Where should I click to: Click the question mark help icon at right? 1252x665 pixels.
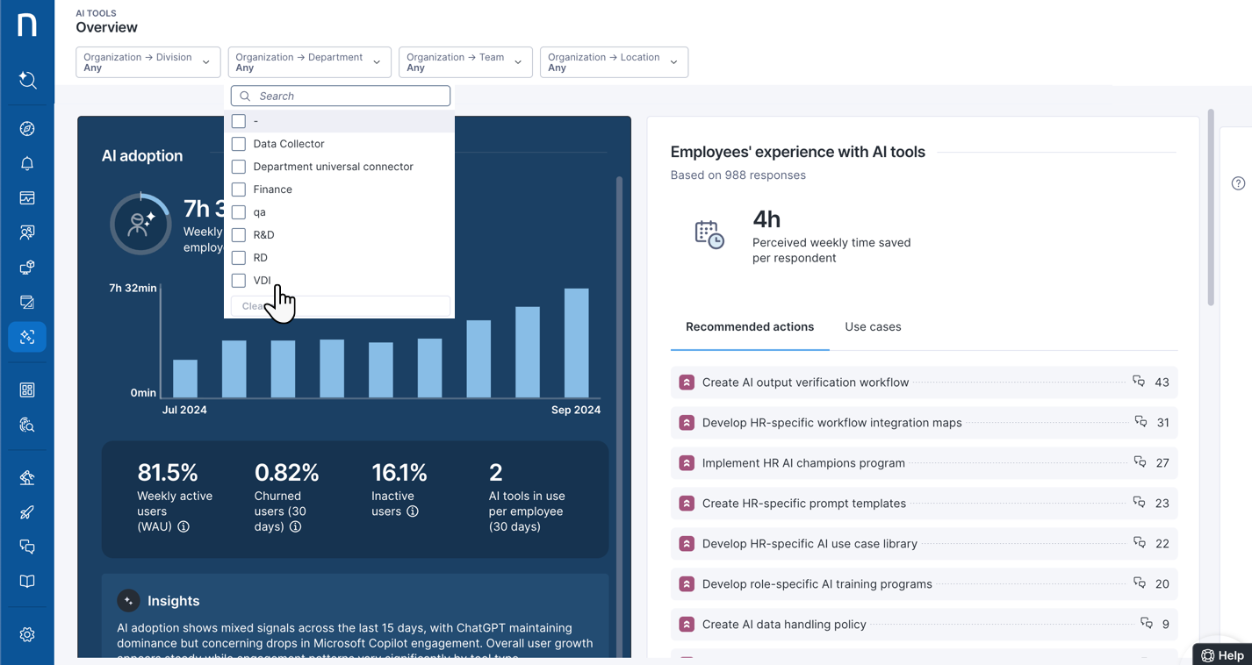pos(1238,183)
